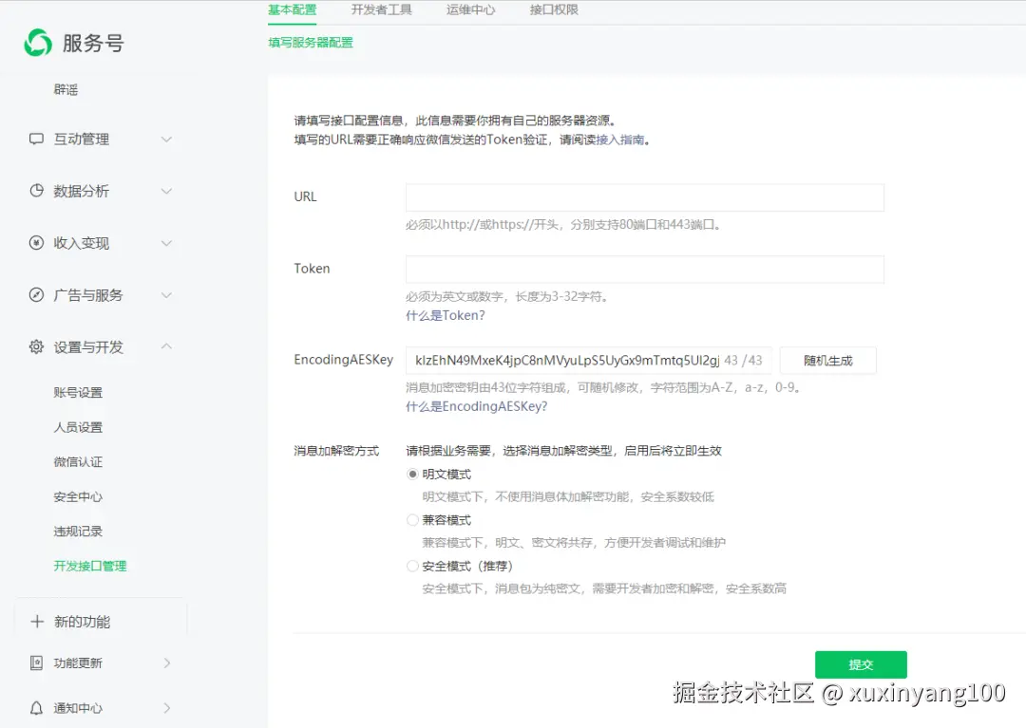Choose 安全模式 (推荐) option
Image resolution: width=1026 pixels, height=728 pixels.
(x=410, y=565)
